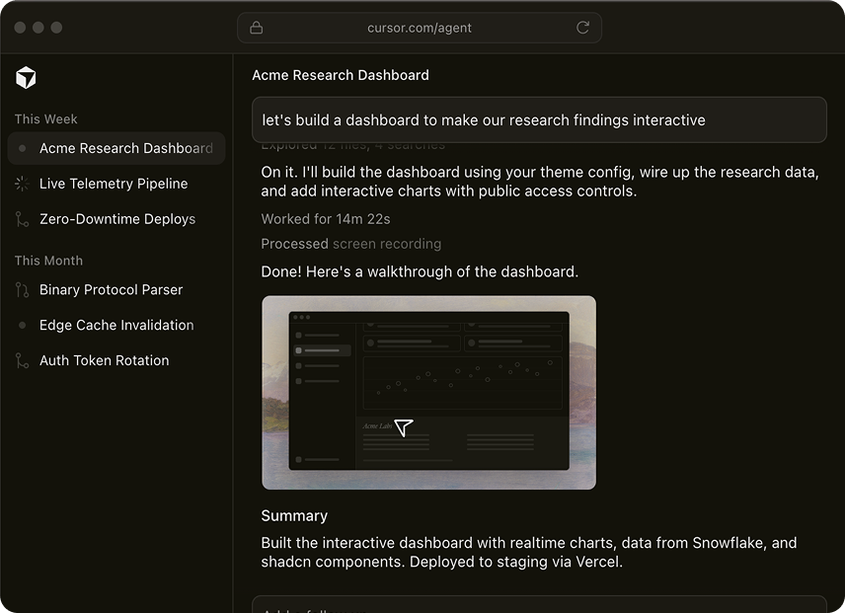Click the branch icon beside Auth Token Rotation
Image resolution: width=845 pixels, height=613 pixels.
(23, 361)
